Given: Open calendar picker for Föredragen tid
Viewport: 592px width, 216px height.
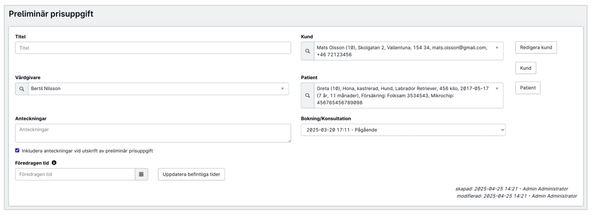Looking at the screenshot, I should coord(141,174).
